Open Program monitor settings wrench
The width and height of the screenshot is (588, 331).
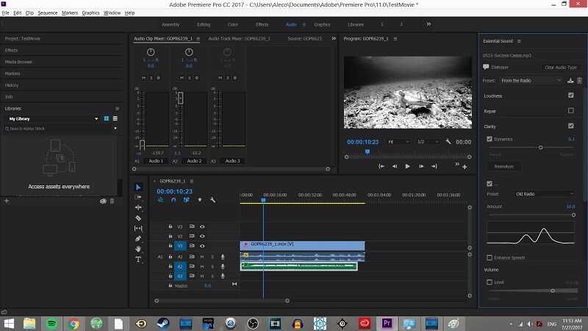pyautogui.click(x=448, y=141)
